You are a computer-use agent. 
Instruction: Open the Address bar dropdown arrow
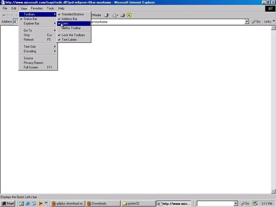pos(247,22)
